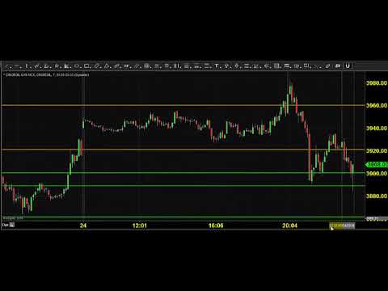Click the 3980.00 price axis label

coord(377,83)
